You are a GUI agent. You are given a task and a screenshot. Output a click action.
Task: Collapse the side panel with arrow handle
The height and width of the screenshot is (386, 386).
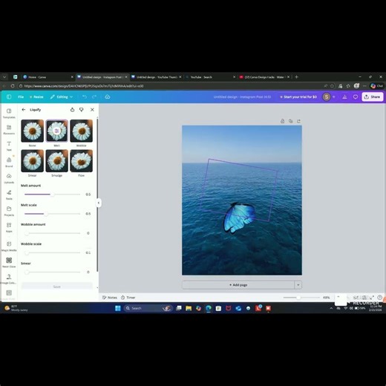99,203
